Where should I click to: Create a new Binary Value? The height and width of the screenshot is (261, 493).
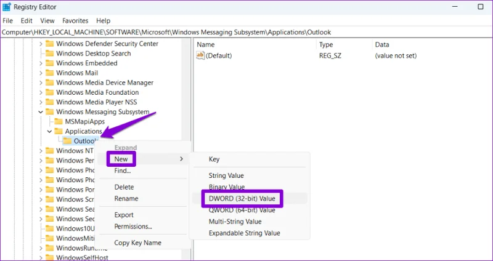[x=226, y=187]
